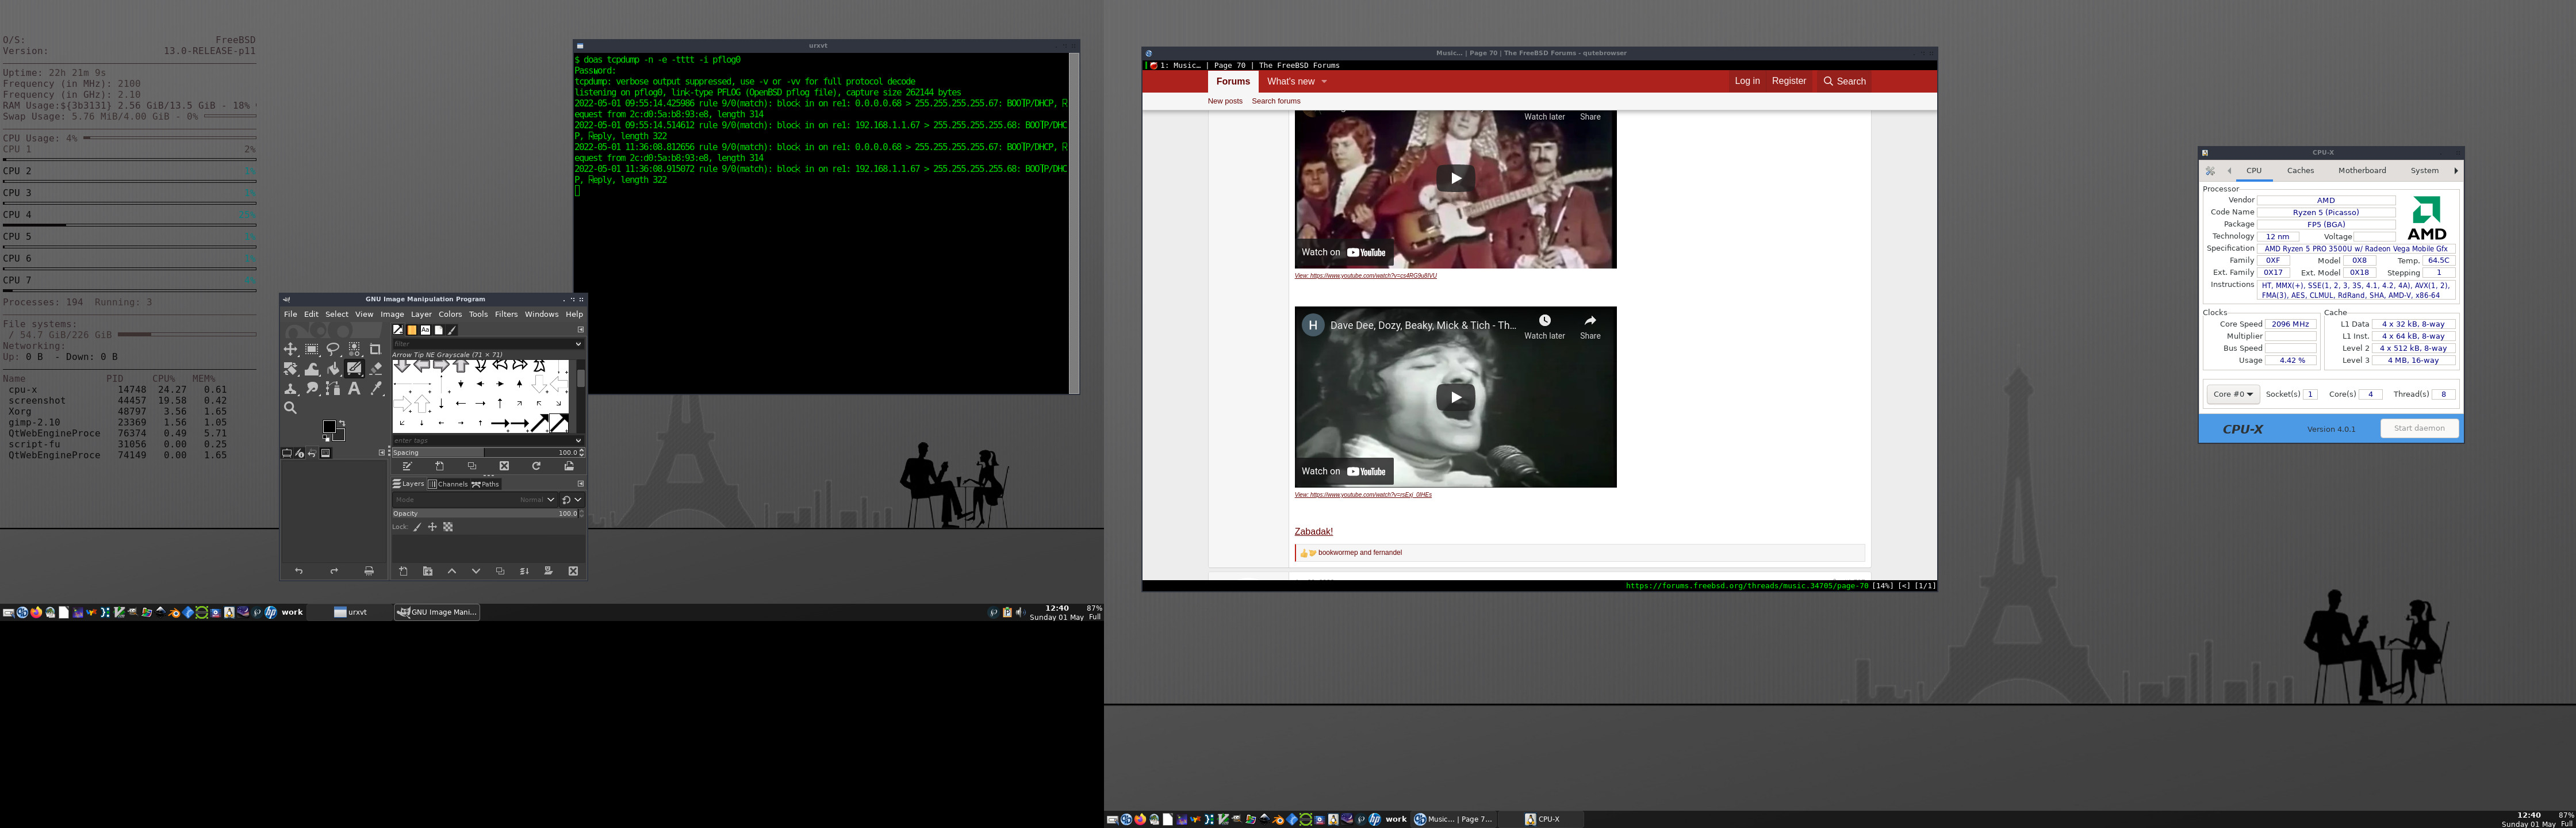Open layer mode group switch dropdown

(571, 500)
